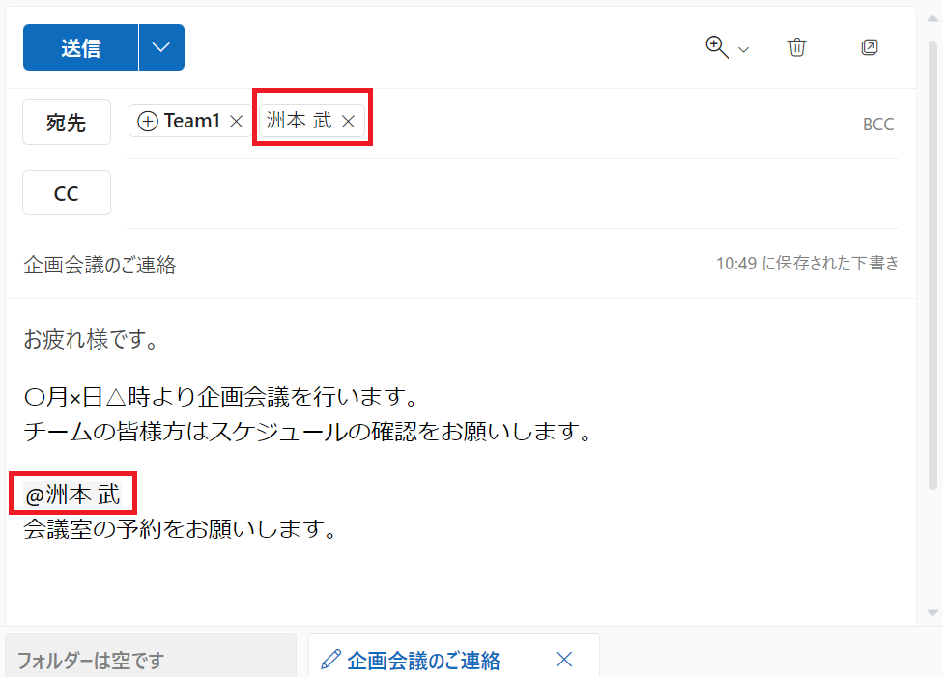Click the 10:49 に保存された下書き status
The height and width of the screenshot is (677, 943).
click(807, 264)
